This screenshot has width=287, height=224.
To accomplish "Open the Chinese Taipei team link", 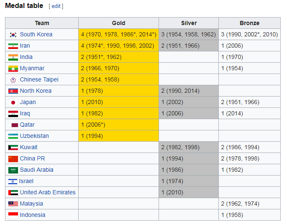I will click(x=39, y=79).
